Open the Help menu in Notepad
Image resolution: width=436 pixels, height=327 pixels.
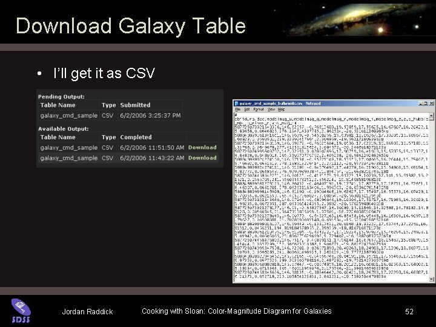281,110
